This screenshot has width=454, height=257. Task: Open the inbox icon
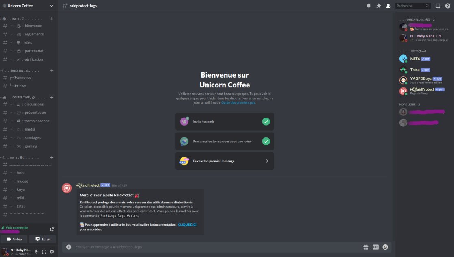pyautogui.click(x=438, y=6)
